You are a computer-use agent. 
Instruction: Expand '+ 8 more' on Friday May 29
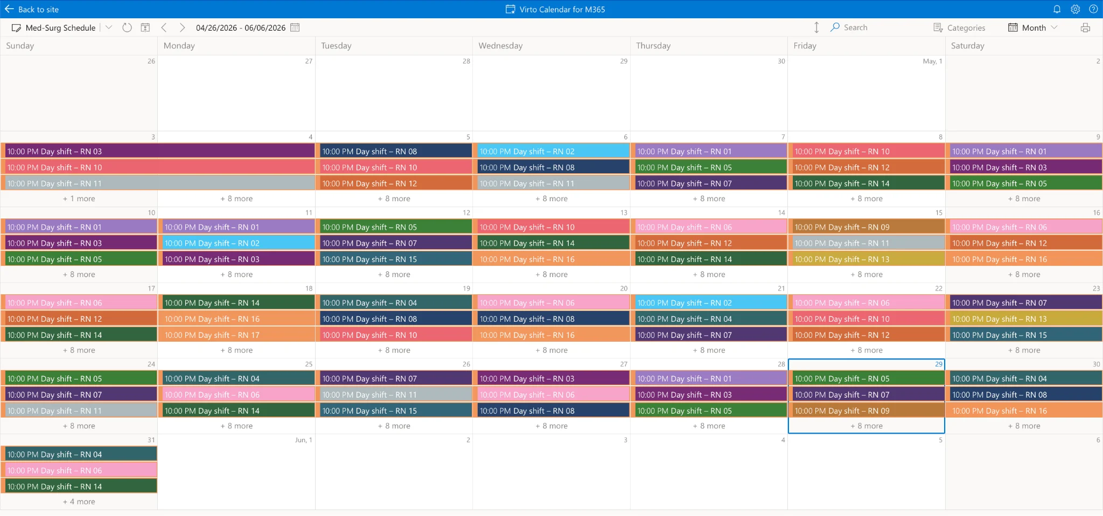click(x=867, y=426)
